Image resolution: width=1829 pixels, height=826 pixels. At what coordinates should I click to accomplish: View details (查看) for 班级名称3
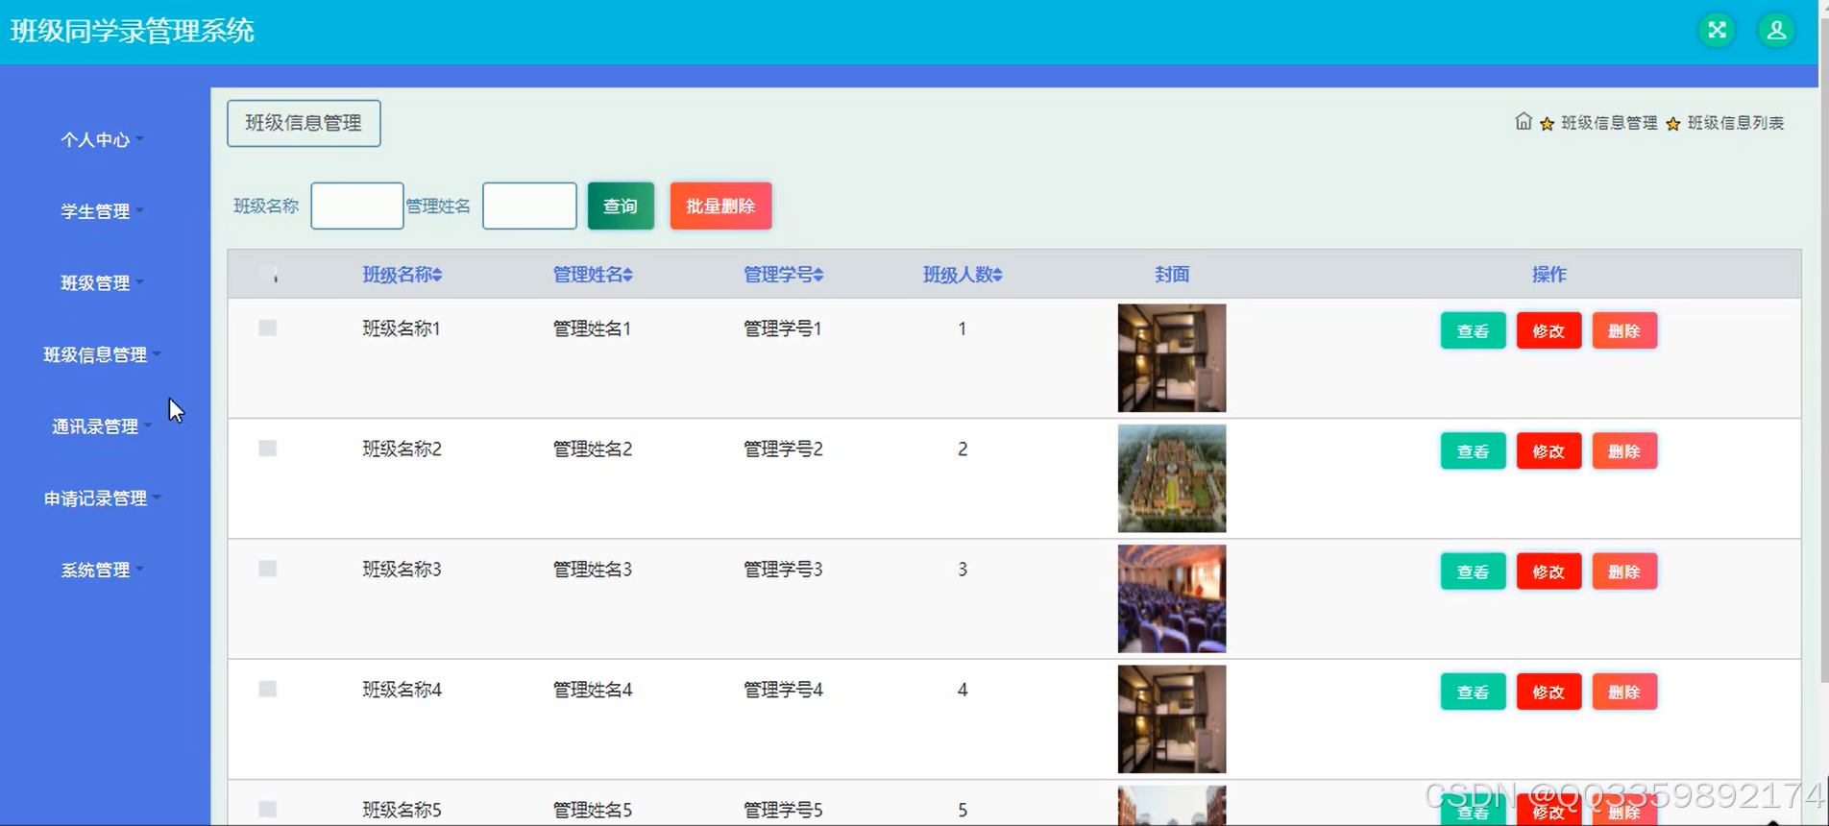pos(1473,571)
